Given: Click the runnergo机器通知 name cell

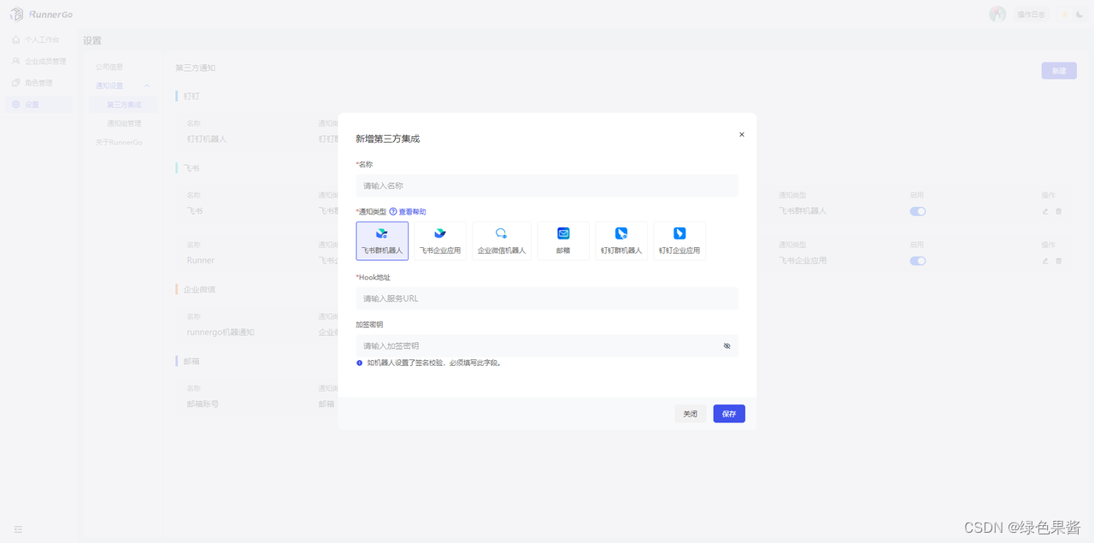Looking at the screenshot, I should click(221, 332).
